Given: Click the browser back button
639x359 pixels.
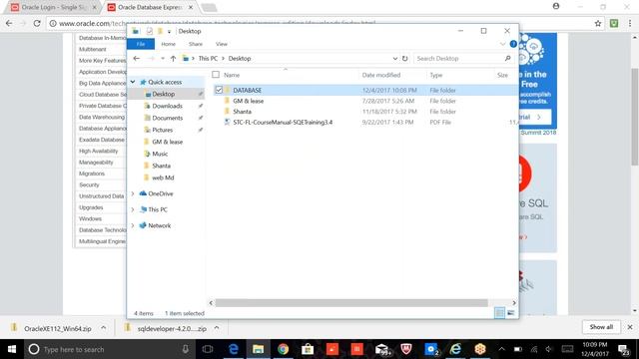Looking at the screenshot, I should (x=9, y=23).
